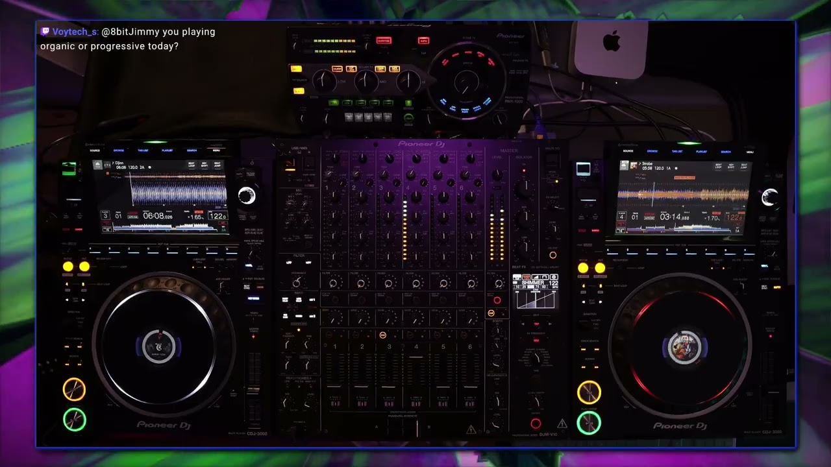Click the SHIMMER readout on Beat FX display
The image size is (831, 467).
click(x=534, y=283)
